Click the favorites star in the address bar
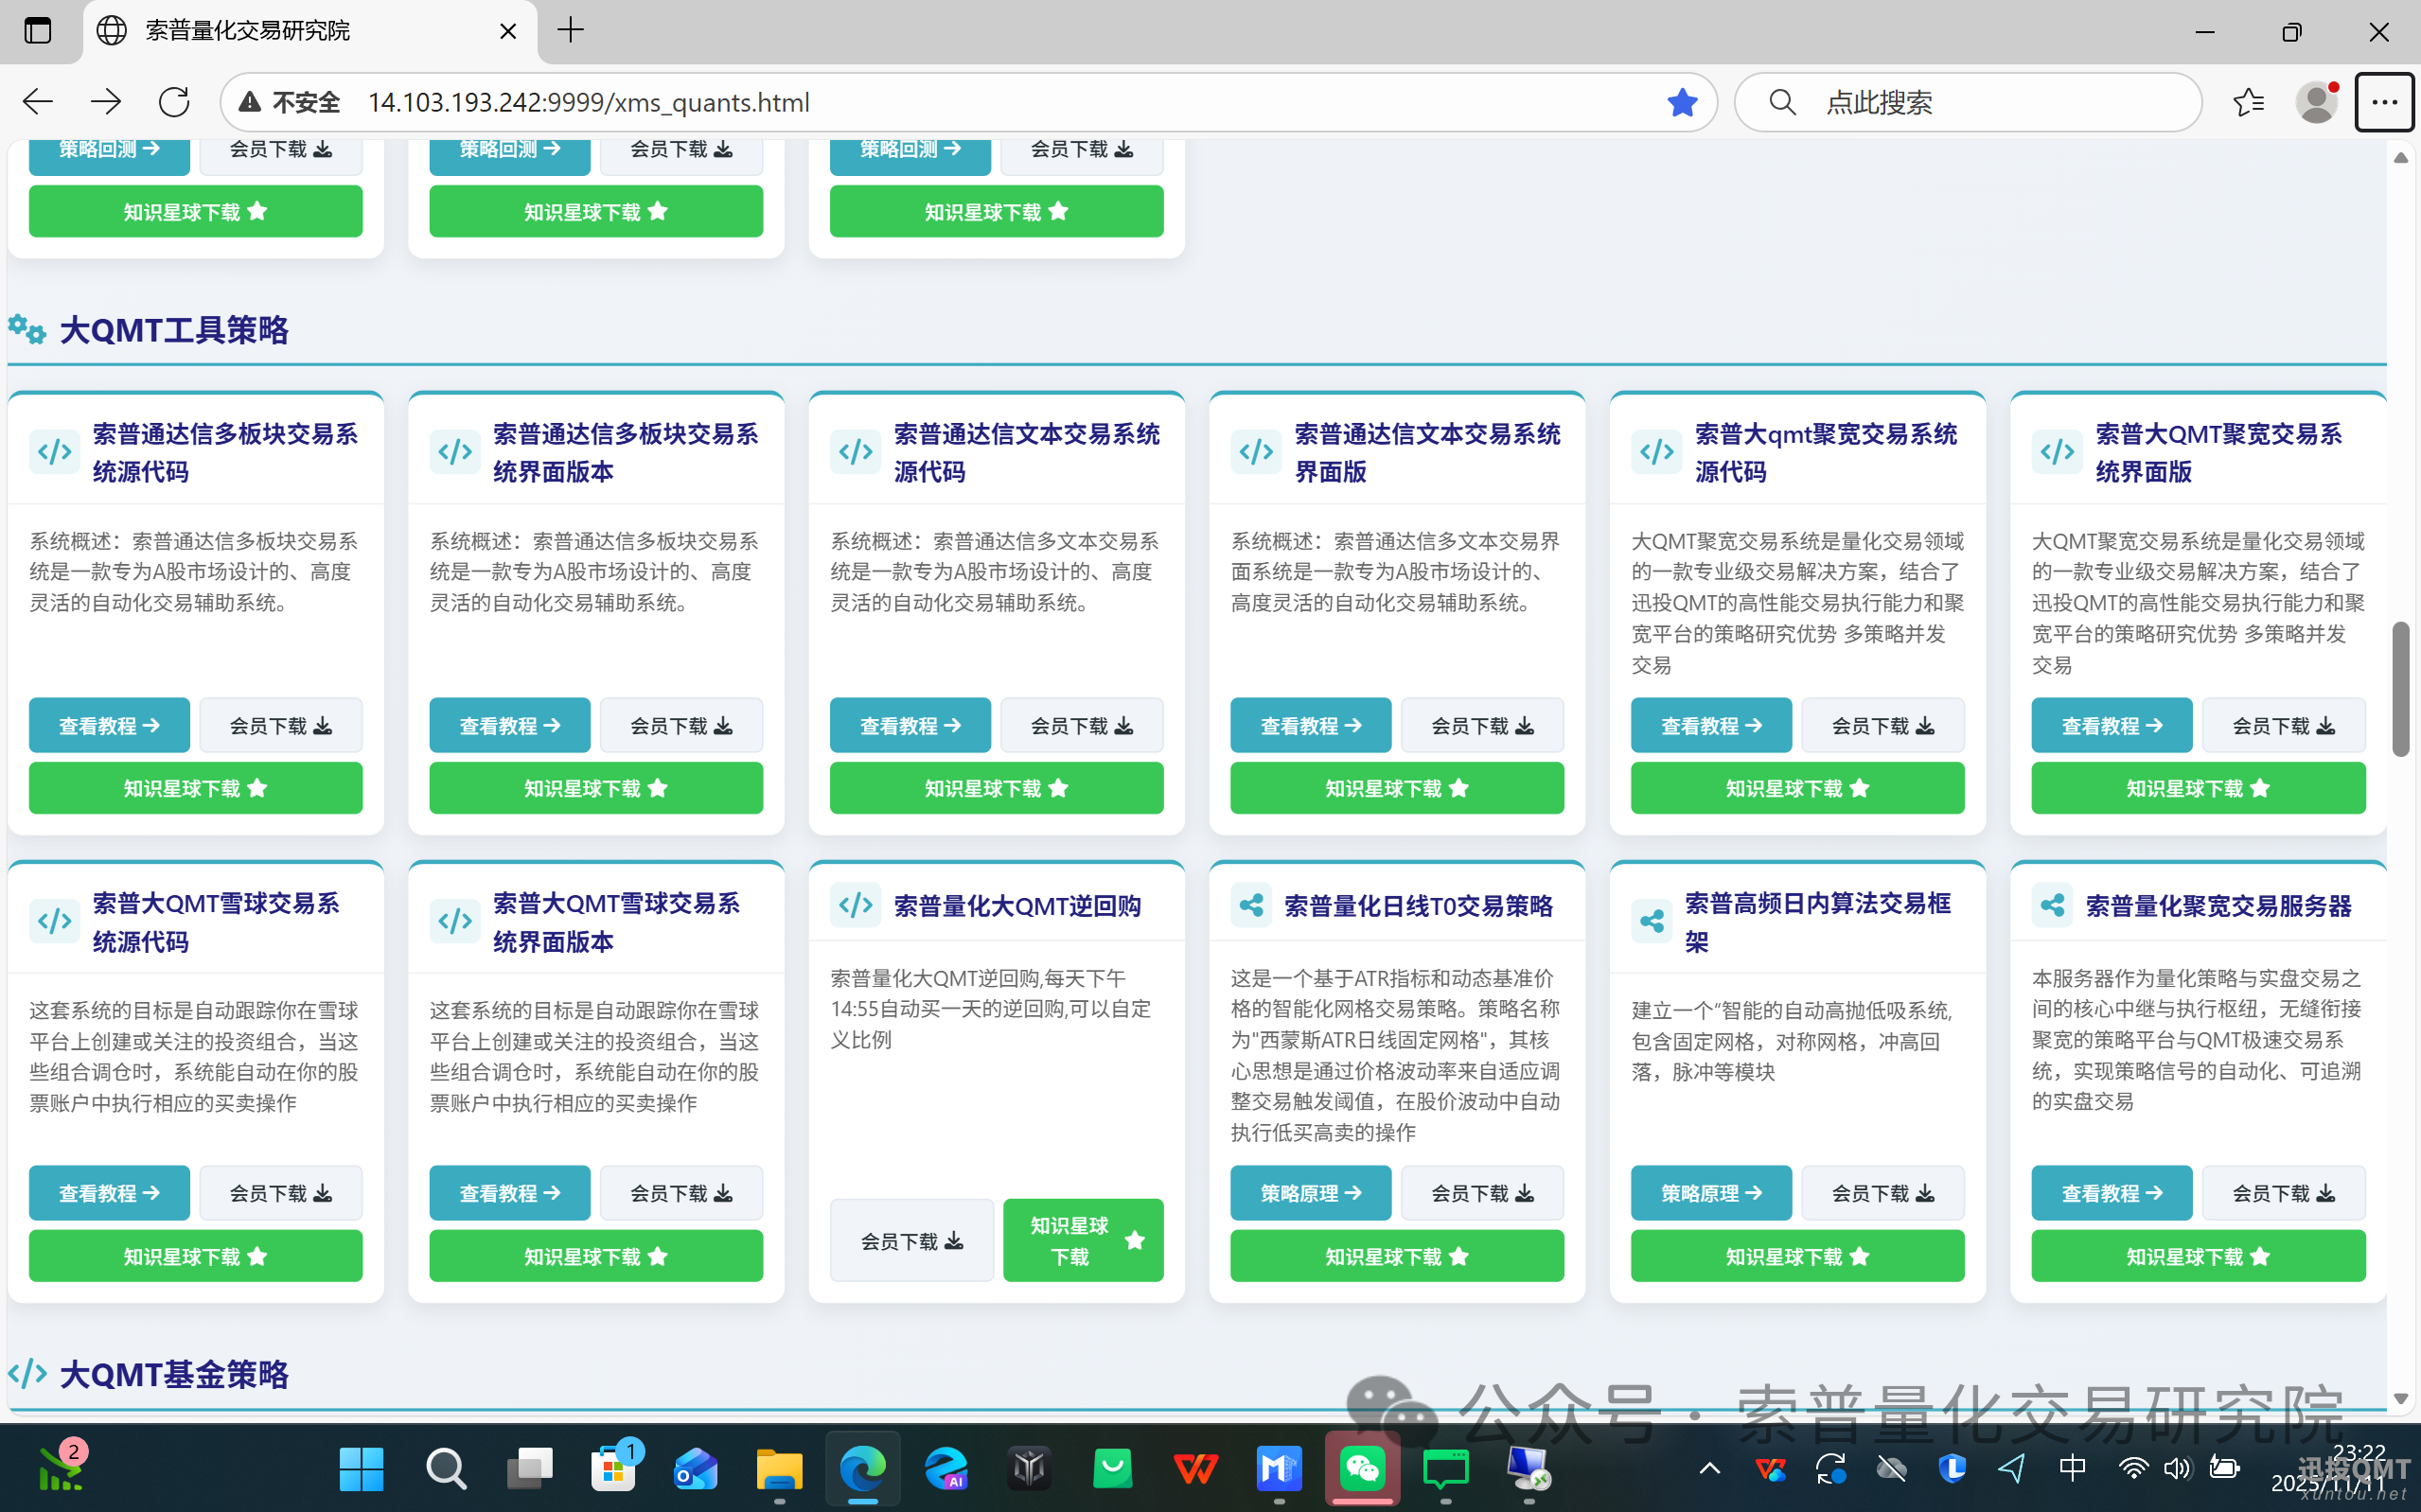2421x1512 pixels. (1683, 101)
